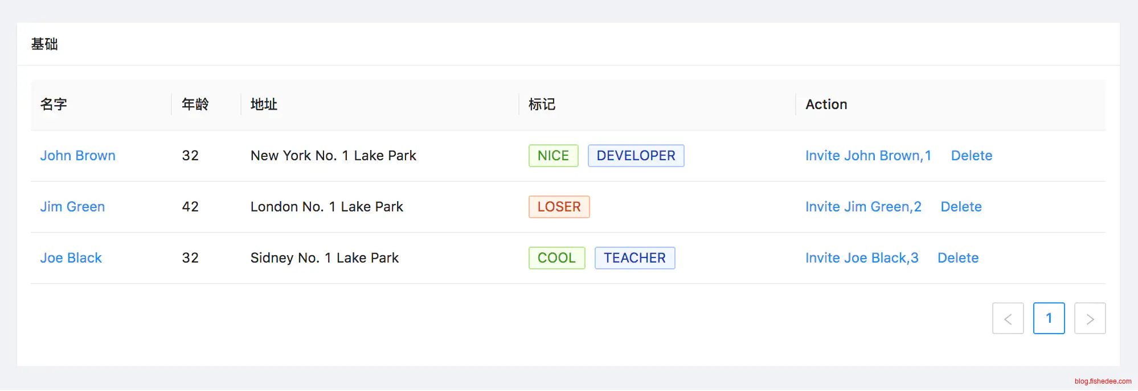Delete the John Brown row

coord(971,156)
